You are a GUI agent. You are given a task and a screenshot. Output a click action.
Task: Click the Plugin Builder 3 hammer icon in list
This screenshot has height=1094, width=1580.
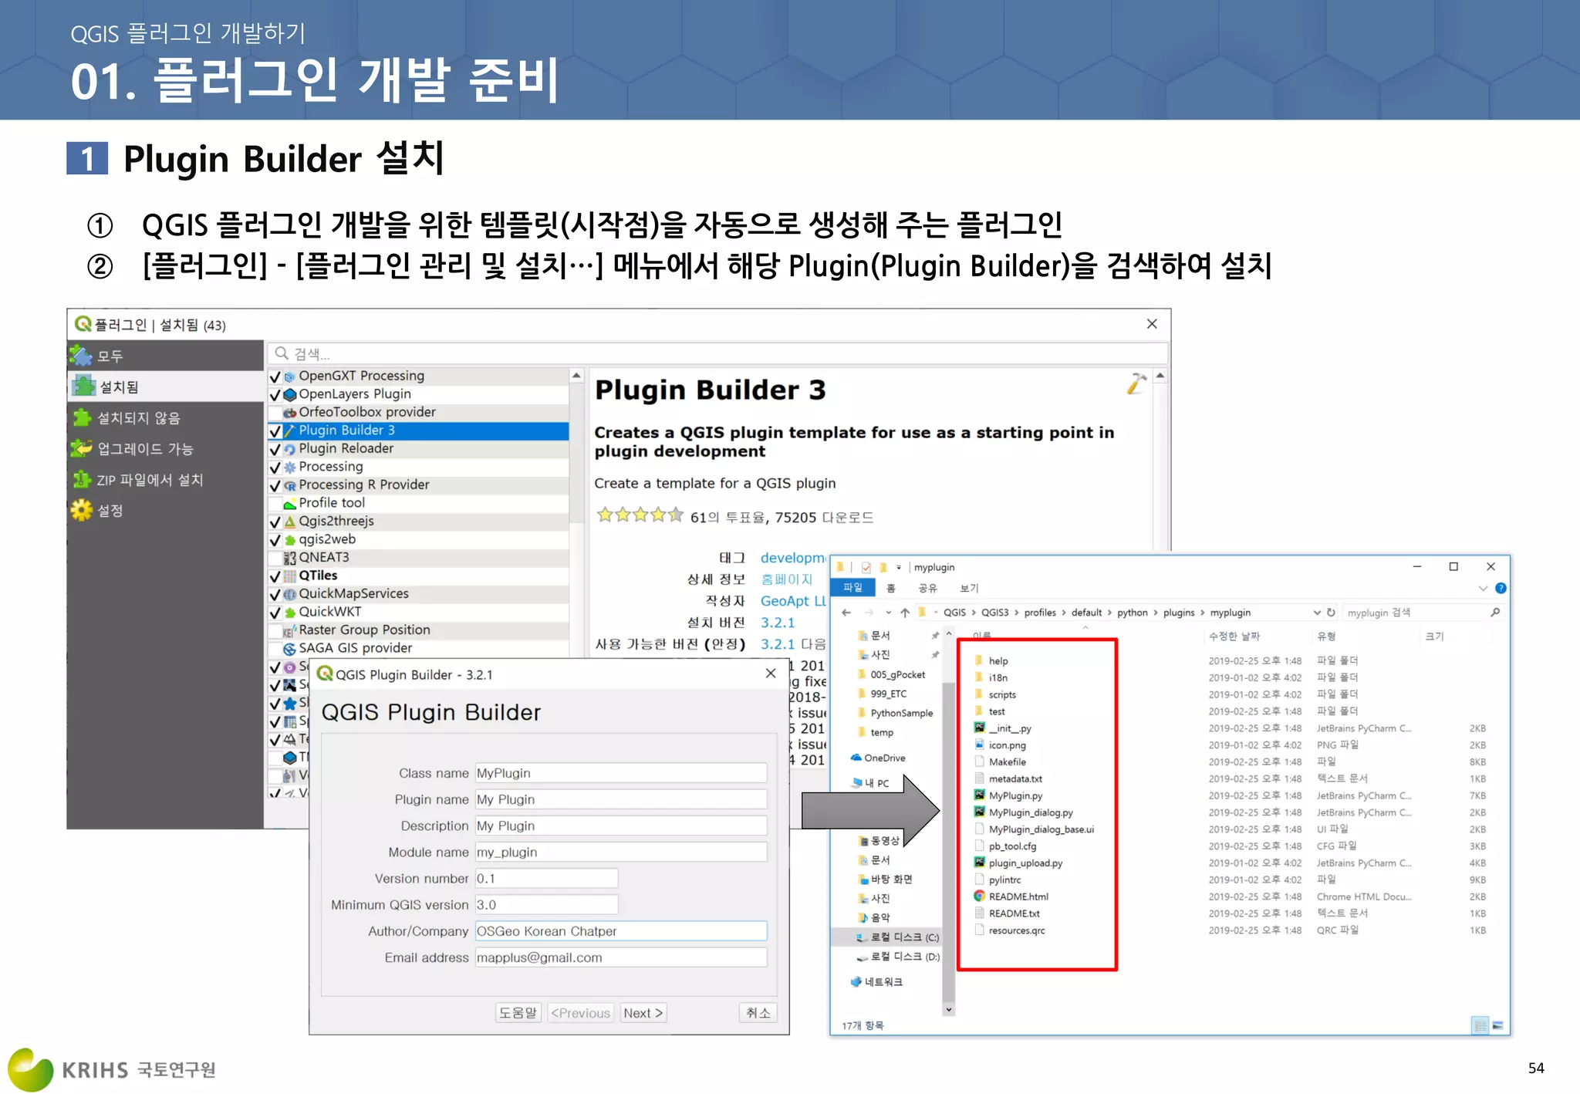(x=290, y=431)
